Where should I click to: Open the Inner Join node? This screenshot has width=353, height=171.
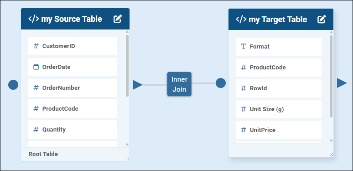click(x=179, y=84)
